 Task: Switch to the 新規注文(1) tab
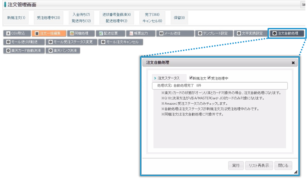click(x=16, y=17)
